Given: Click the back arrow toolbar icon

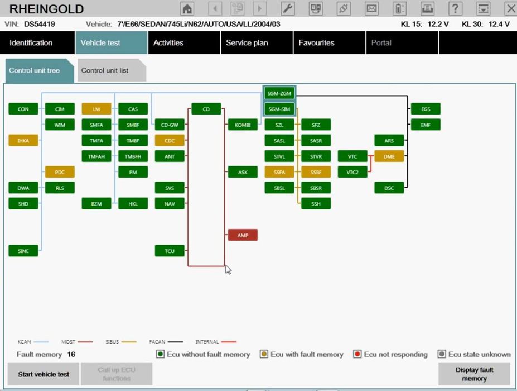Looking at the screenshot, I should click(215, 8).
